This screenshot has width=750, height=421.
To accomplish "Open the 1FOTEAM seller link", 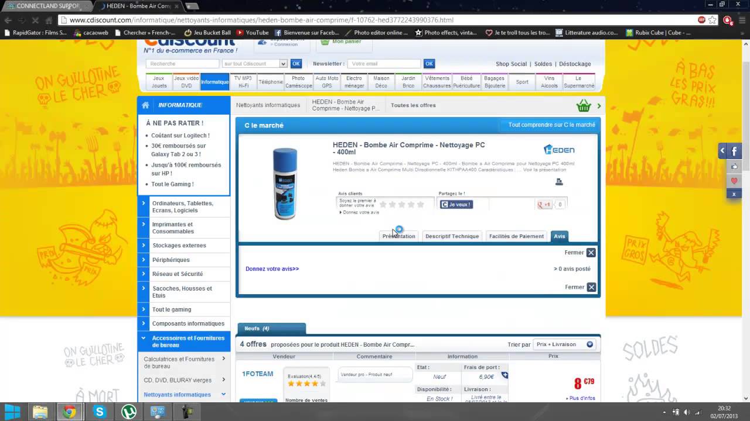I will 258,374.
